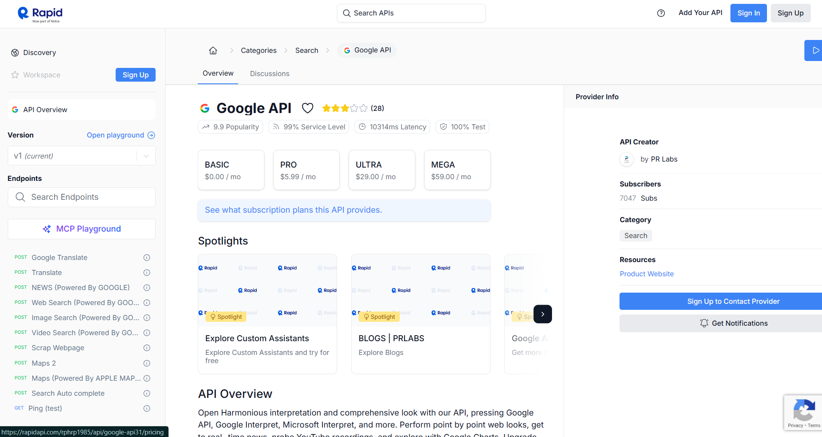Image resolution: width=822 pixels, height=437 pixels.
Task: Open the version dropdown showing v1
Action: [x=145, y=156]
